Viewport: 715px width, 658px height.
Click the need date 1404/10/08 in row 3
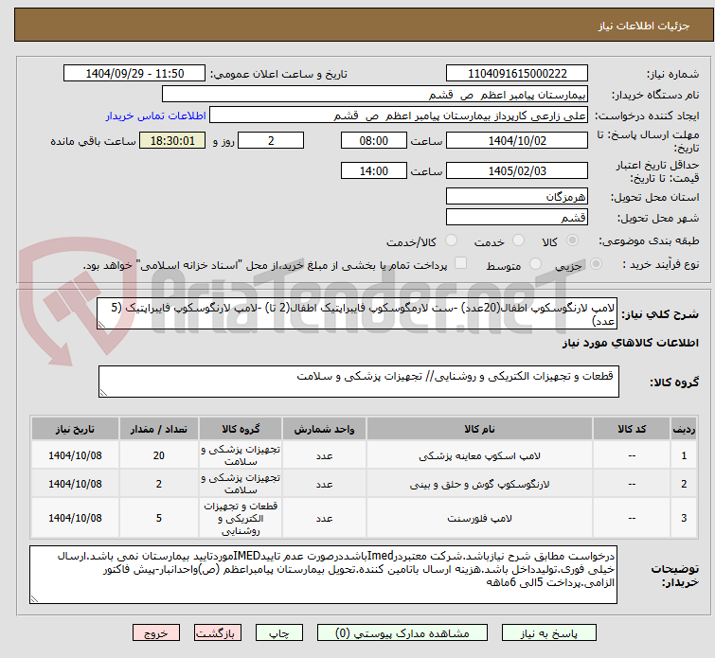pos(75,518)
